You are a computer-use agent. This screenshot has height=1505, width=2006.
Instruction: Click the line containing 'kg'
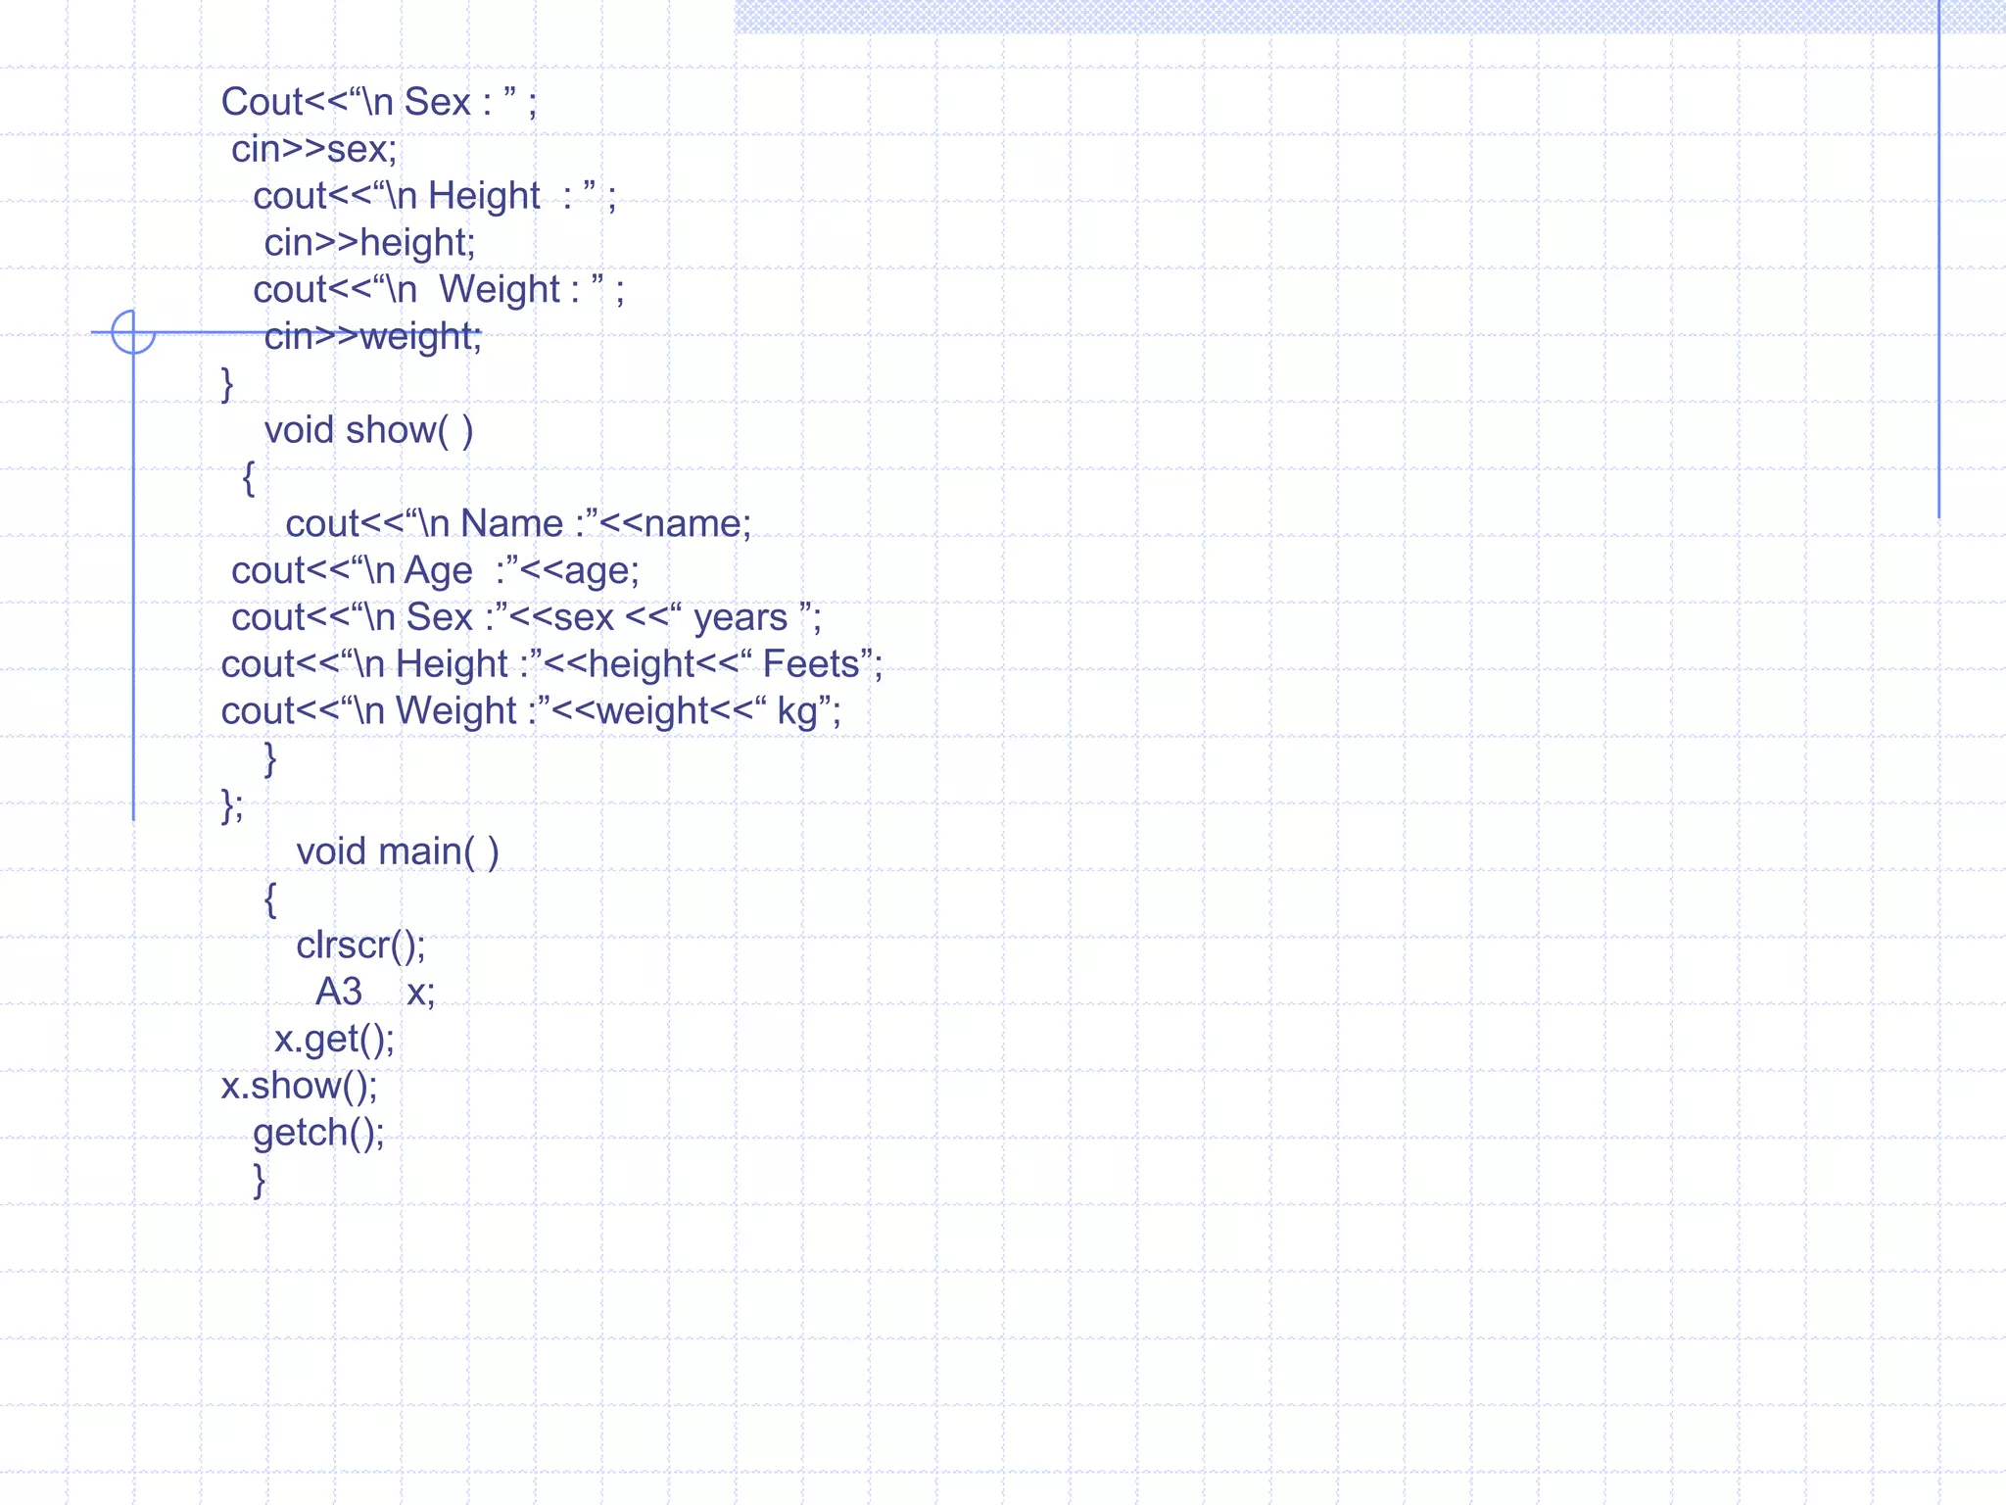[530, 711]
